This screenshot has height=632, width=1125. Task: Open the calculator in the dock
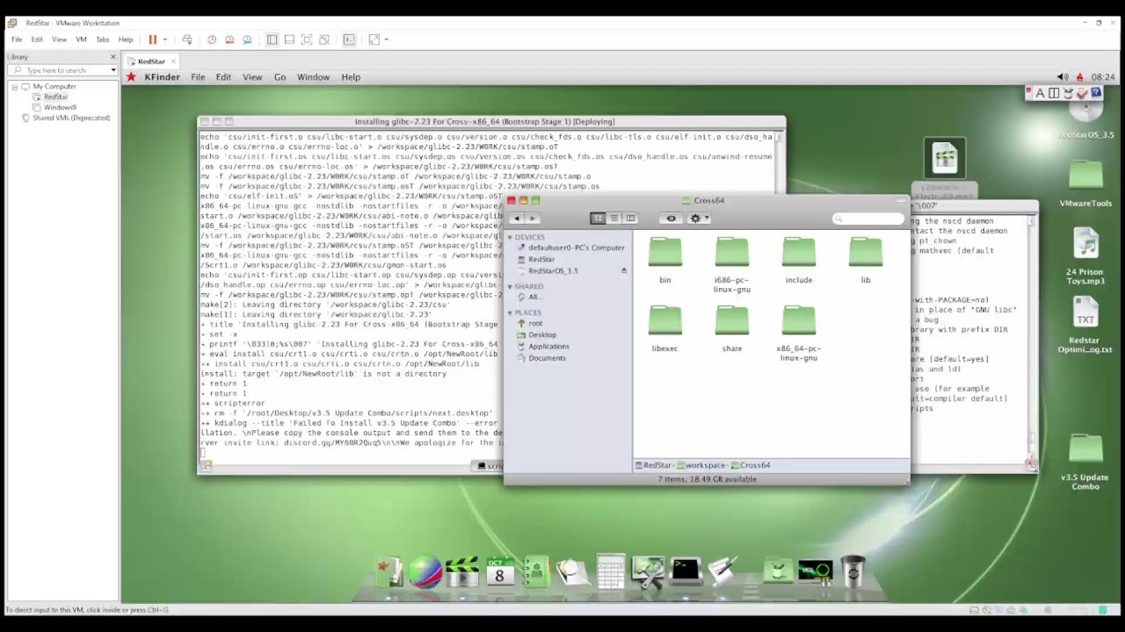(x=611, y=571)
